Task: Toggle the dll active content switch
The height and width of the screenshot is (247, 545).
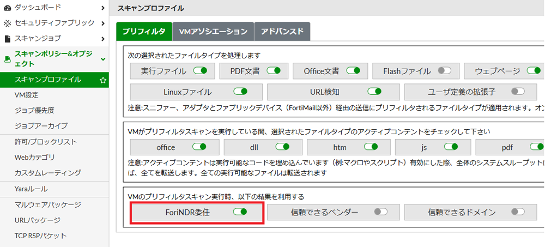Action: coord(282,147)
